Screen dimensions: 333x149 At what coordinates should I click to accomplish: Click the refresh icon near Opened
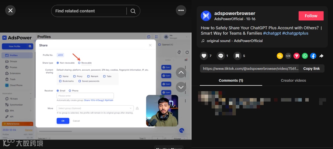[187, 52]
